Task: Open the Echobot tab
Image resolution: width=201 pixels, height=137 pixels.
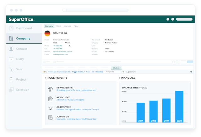Action: click(116, 68)
